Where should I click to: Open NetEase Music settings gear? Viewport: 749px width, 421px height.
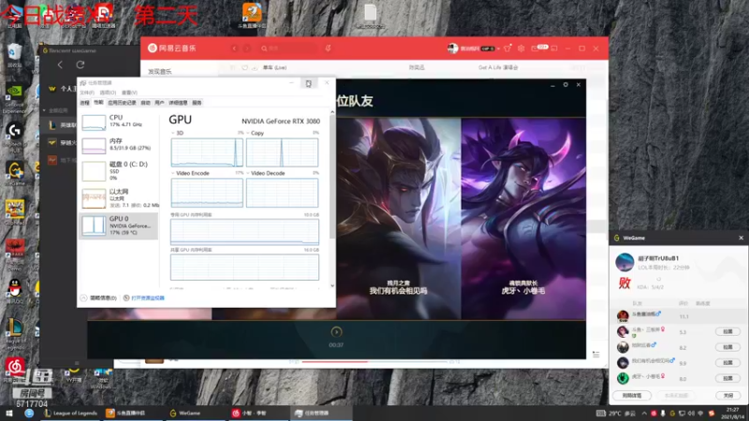click(521, 49)
